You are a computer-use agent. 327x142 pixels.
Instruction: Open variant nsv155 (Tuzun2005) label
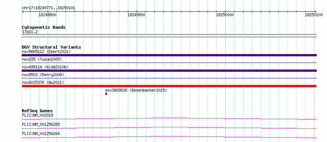(42, 59)
